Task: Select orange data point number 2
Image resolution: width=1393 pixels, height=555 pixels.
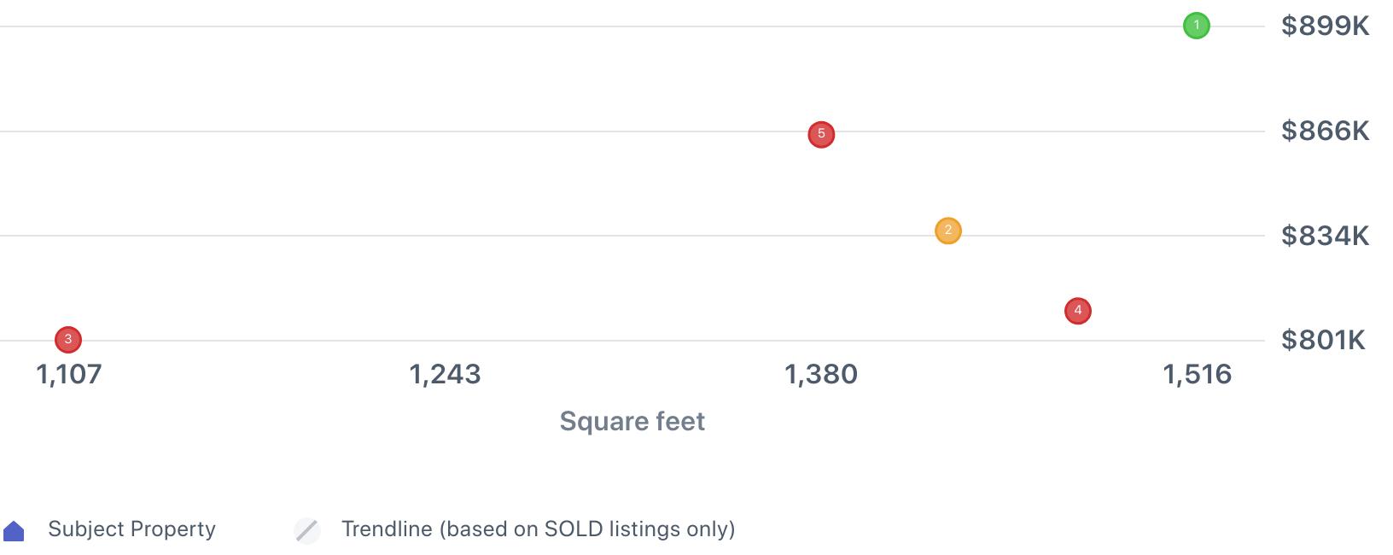Action: (947, 231)
